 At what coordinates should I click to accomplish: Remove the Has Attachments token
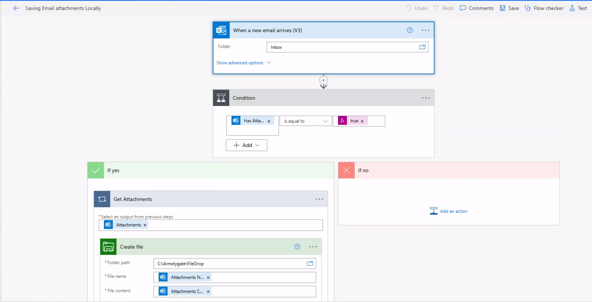point(269,121)
